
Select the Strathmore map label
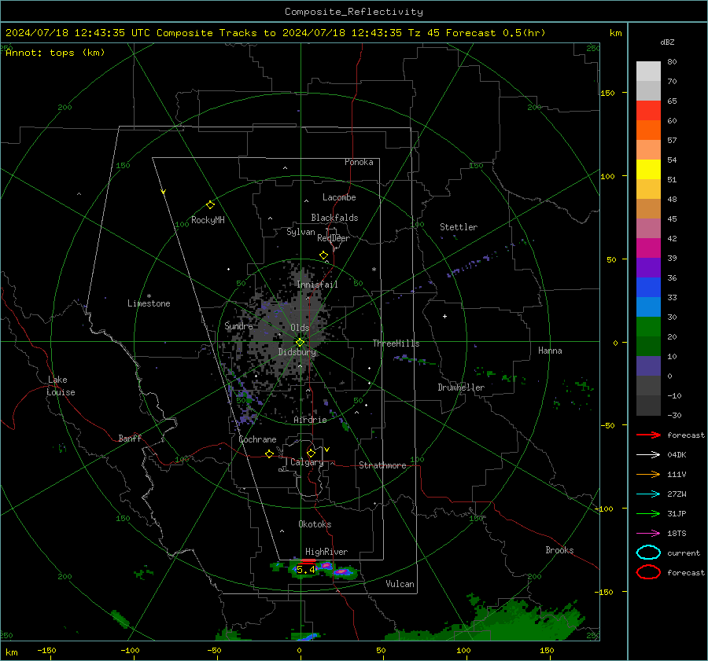[382, 465]
